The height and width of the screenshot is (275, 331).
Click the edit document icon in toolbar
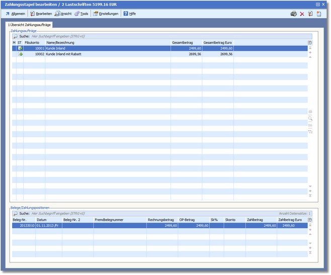[310, 14]
